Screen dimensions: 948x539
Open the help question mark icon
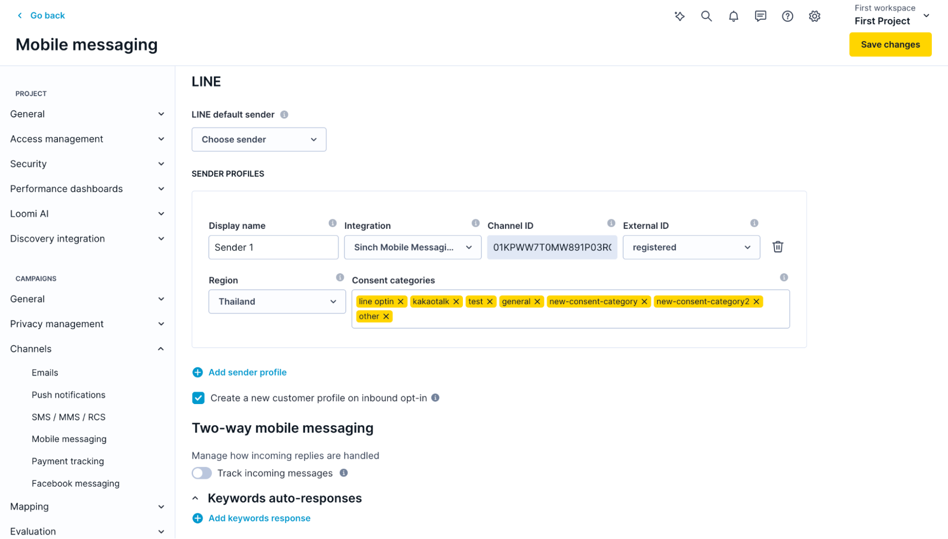click(x=787, y=16)
